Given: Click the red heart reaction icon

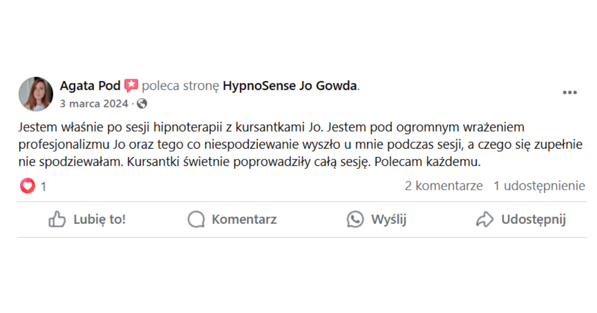Looking at the screenshot, I should tap(28, 186).
